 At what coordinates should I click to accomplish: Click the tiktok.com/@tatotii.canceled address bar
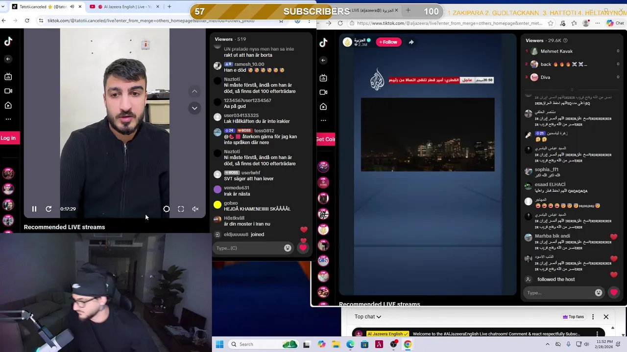162,21
